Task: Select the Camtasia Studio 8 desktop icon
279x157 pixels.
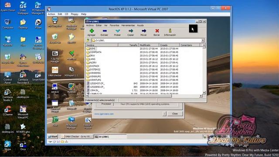Action: [x=8, y=95]
